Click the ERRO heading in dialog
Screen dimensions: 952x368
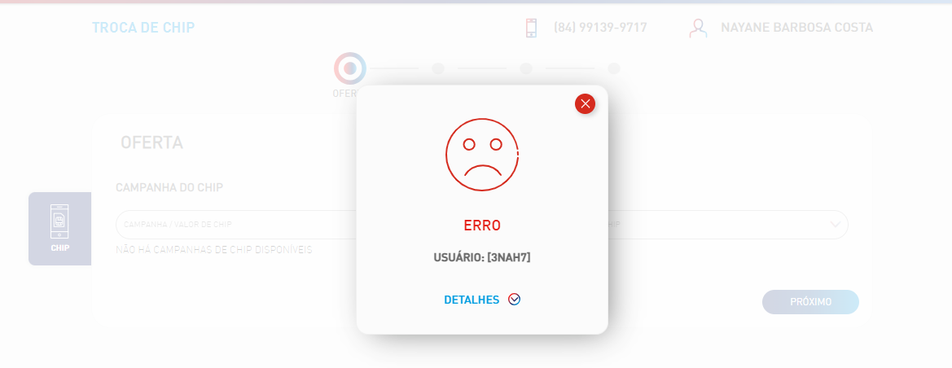(482, 226)
